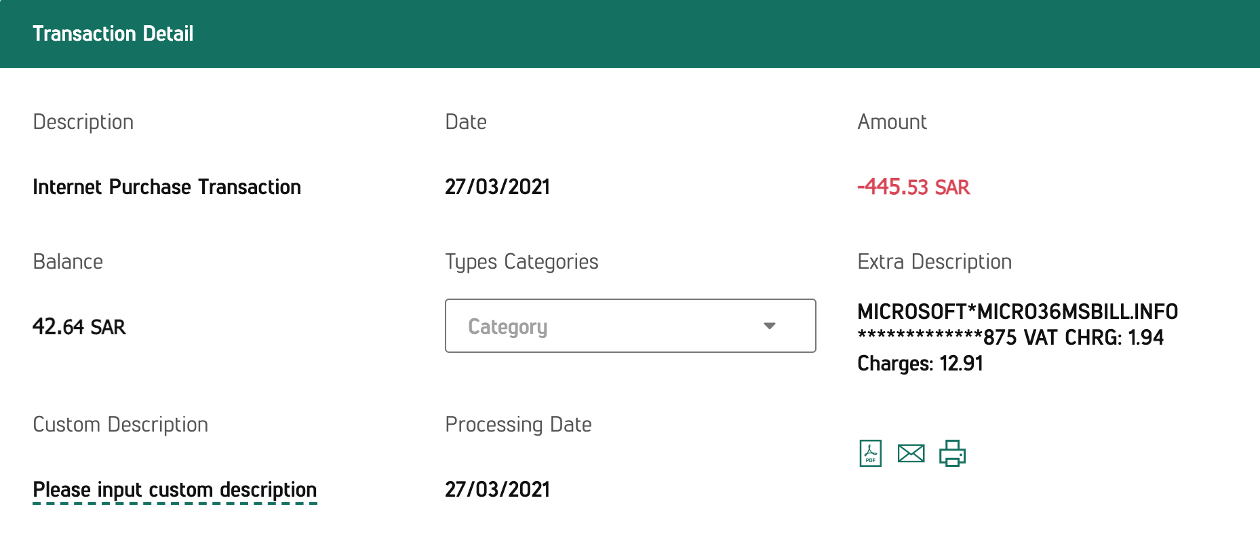The width and height of the screenshot is (1260, 551).
Task: Click the Types Categories label
Action: tap(521, 262)
